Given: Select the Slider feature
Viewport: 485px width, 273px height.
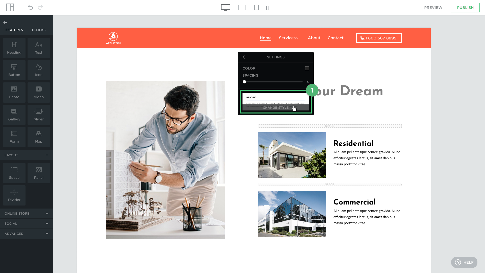Looking at the screenshot, I should (39, 115).
